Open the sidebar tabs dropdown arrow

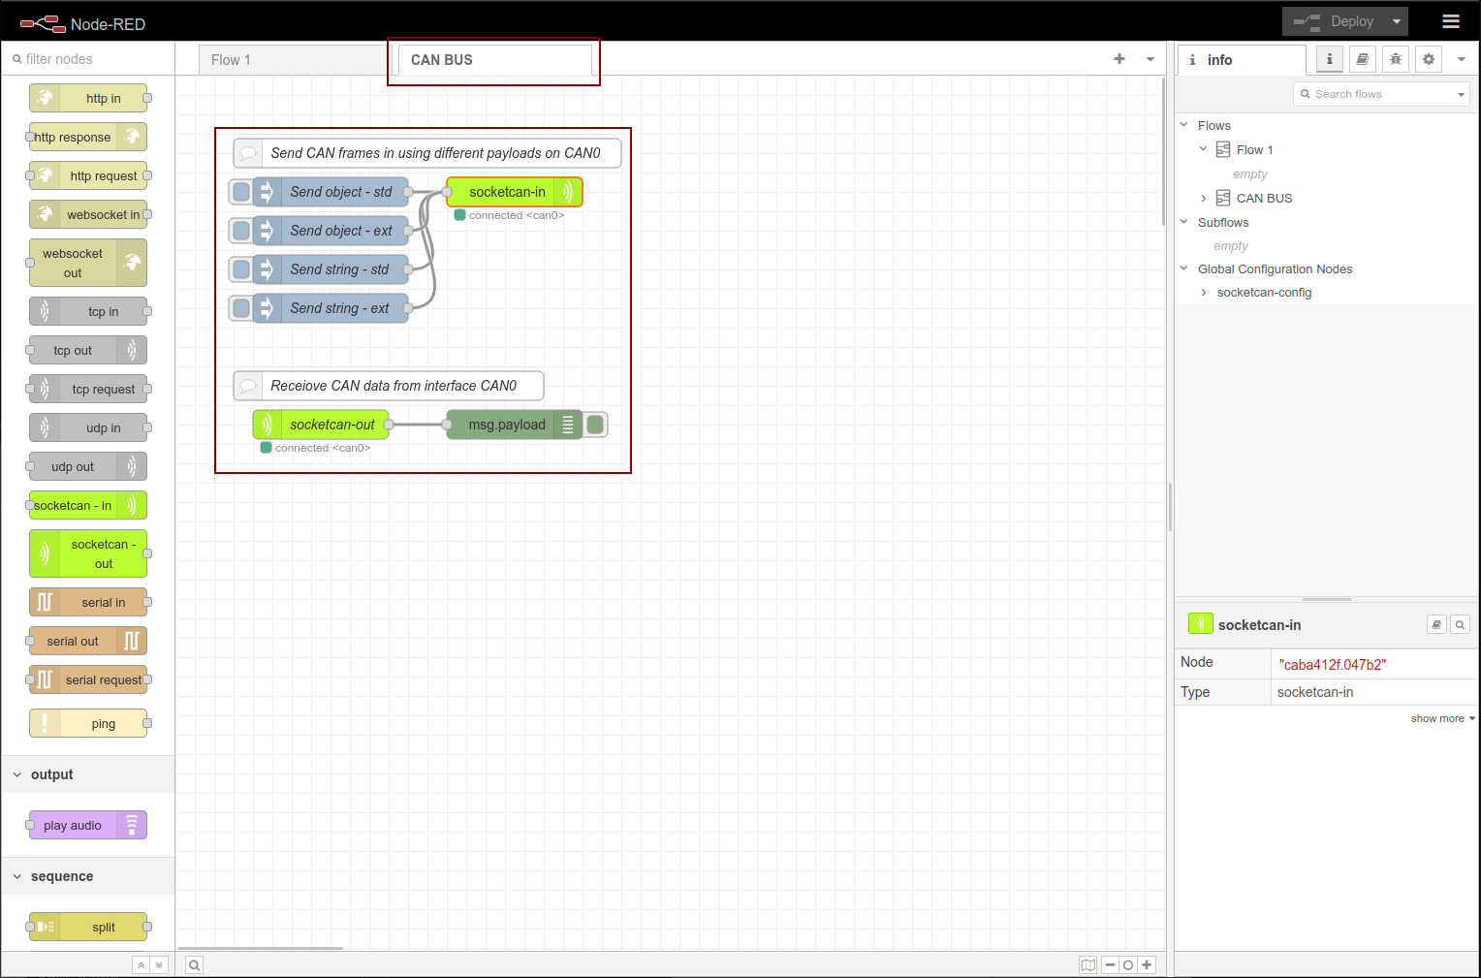click(x=1462, y=59)
